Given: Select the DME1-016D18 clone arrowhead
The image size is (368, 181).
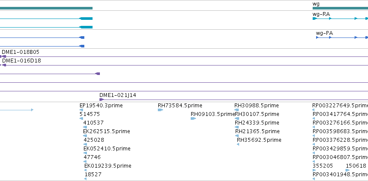Looking at the screenshot, I should (4, 65).
